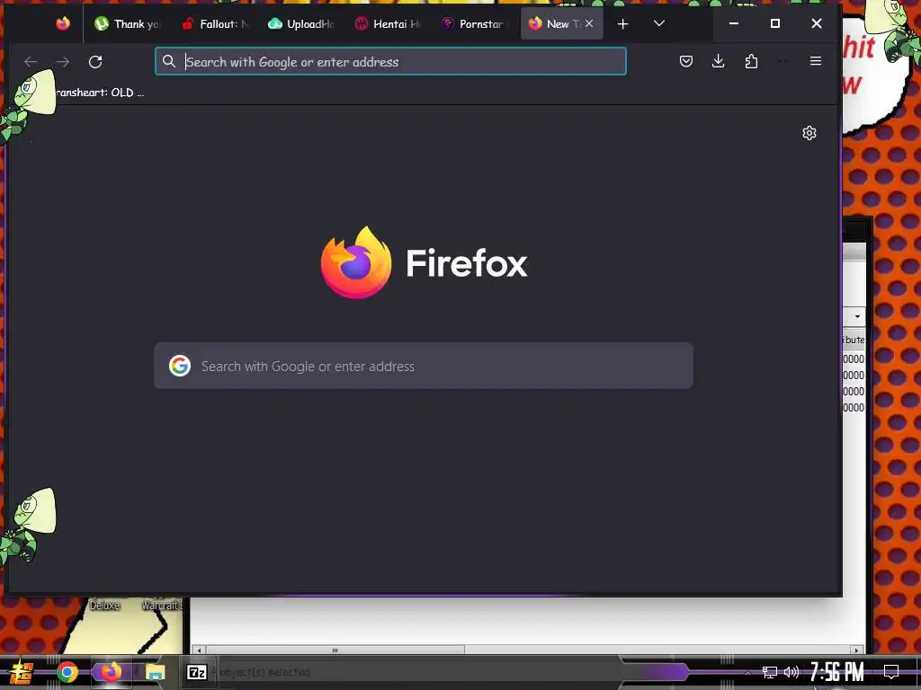
Task: Open the Save to Pocket button
Action: tap(686, 61)
